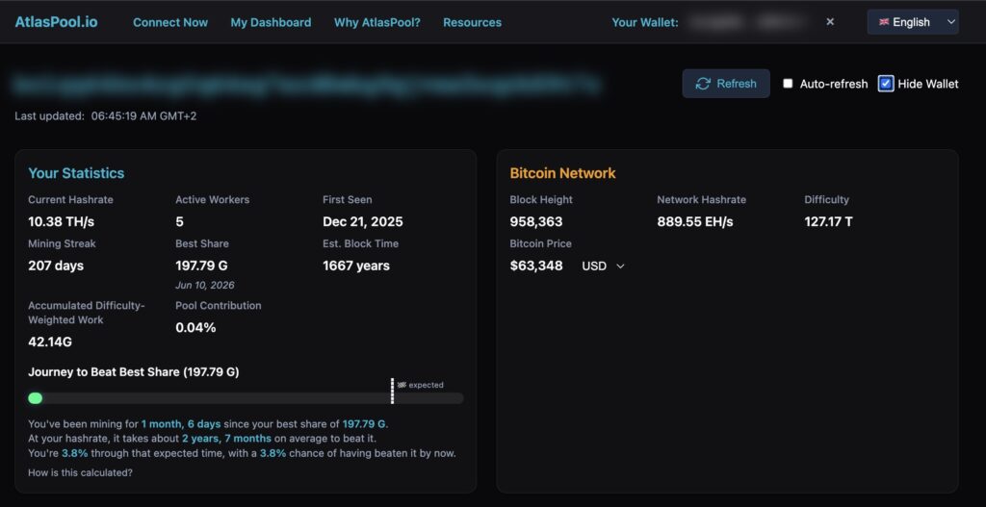This screenshot has width=986, height=507.
Task: Click the Bitcoin Network heading
Action: pyautogui.click(x=562, y=173)
